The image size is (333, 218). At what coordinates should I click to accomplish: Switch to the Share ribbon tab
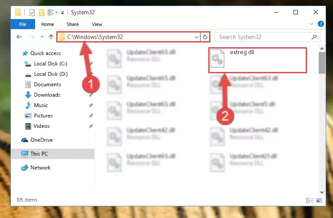[73, 24]
